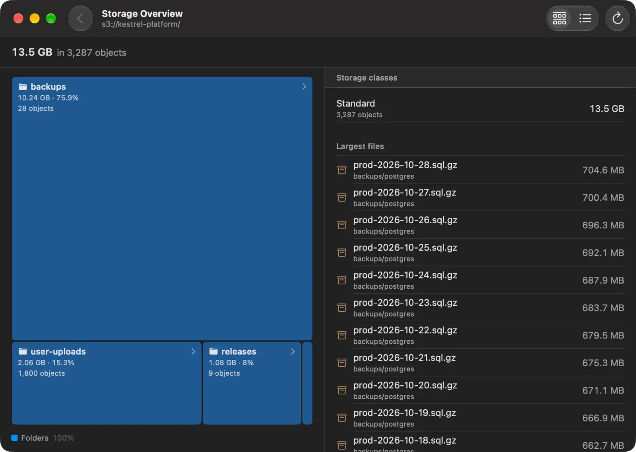Click the 687.9 MB size value
The width and height of the screenshot is (636, 452).
[x=603, y=280]
